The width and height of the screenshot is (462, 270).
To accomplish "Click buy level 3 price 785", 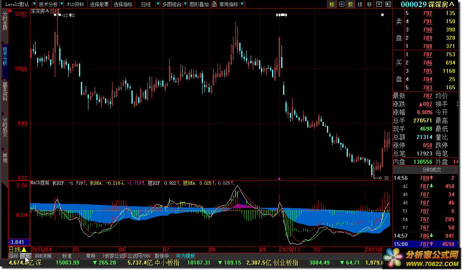I will (427, 71).
